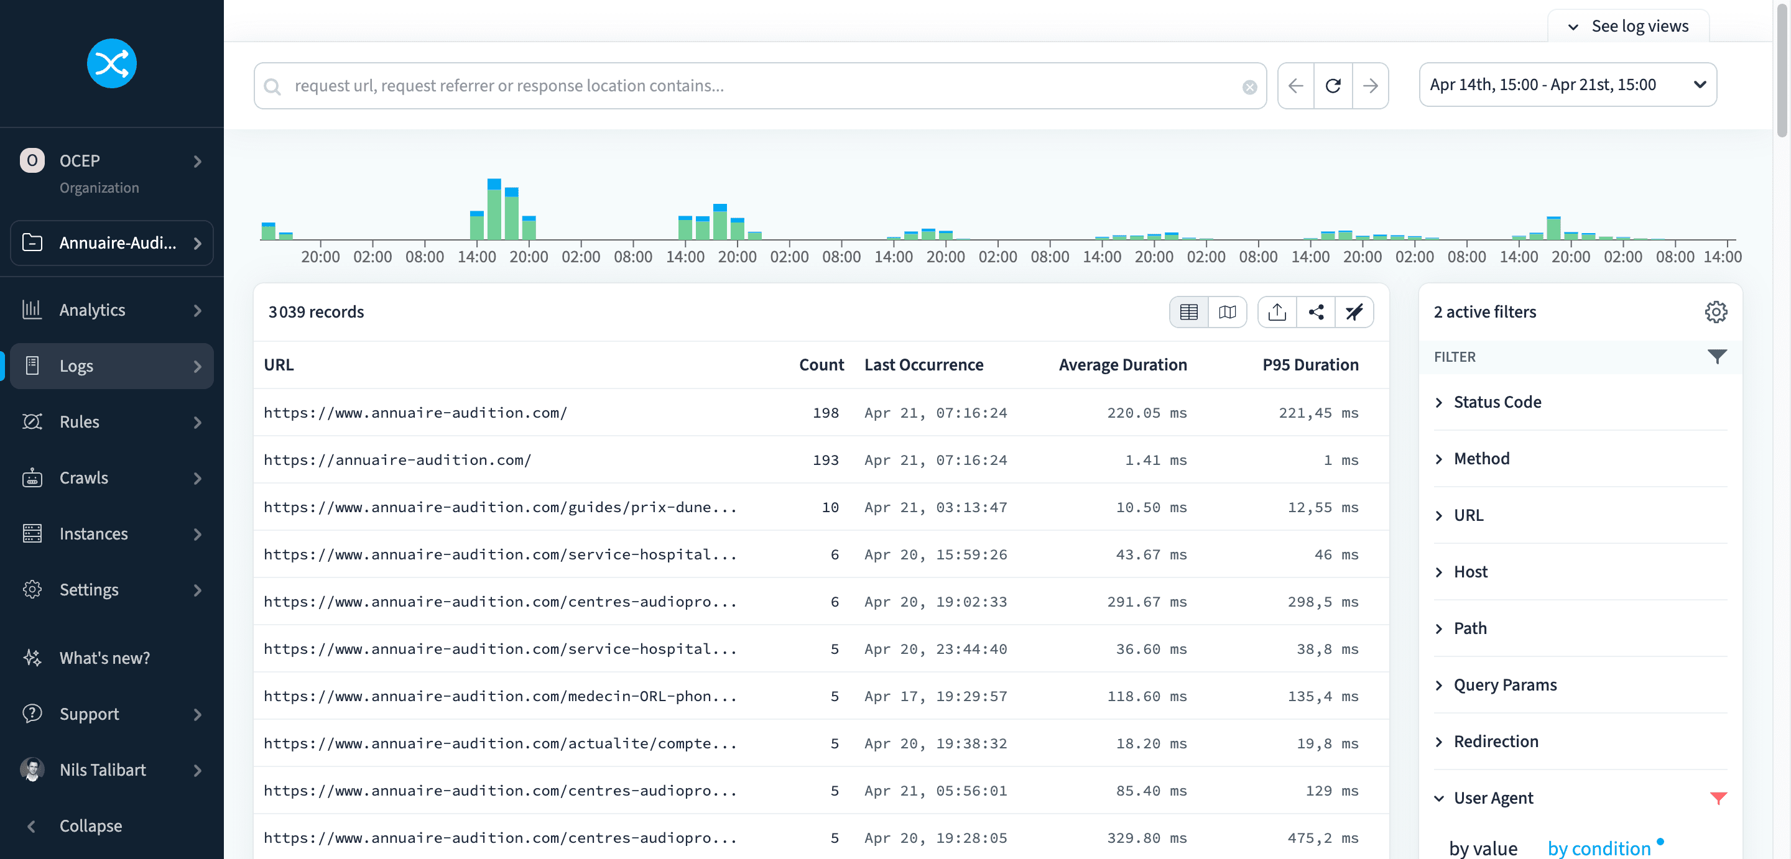Click the Settings gear icon in sidebar

click(x=32, y=589)
